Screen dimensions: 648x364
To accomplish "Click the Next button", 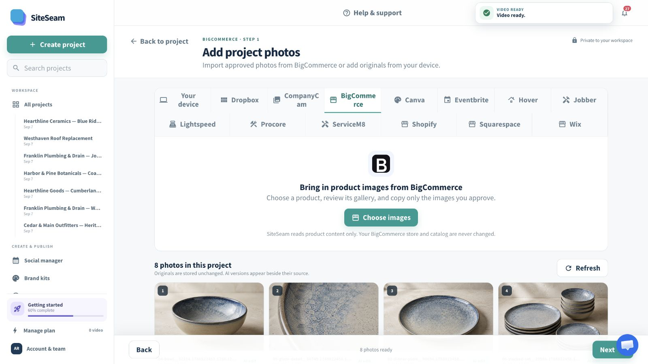I will coord(607,350).
